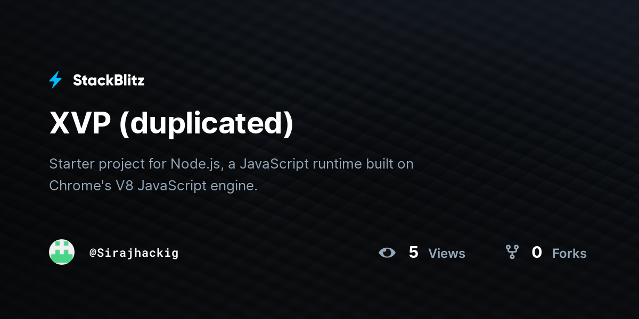
Task: Click the word runtime in the description
Action: pos(337,164)
